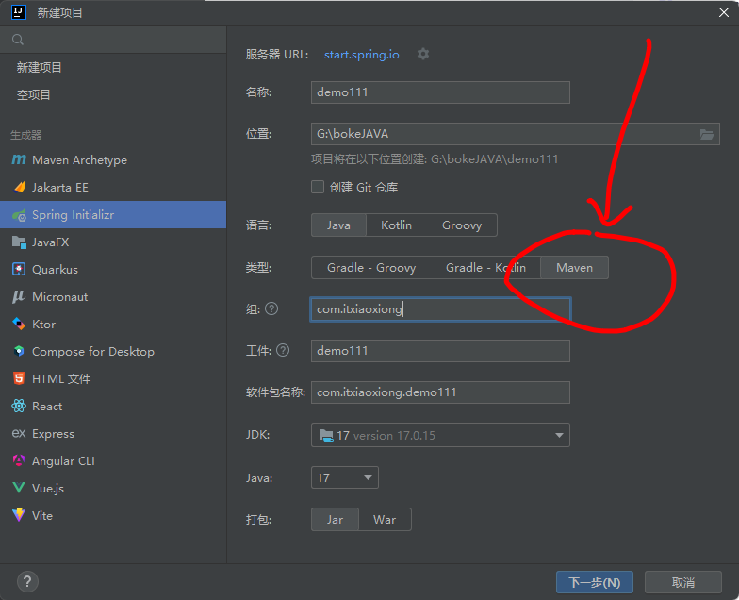Choose Gradle - Kotlin build type

tap(485, 268)
